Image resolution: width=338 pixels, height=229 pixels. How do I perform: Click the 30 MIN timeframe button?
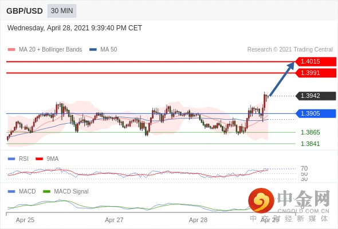coord(62,11)
